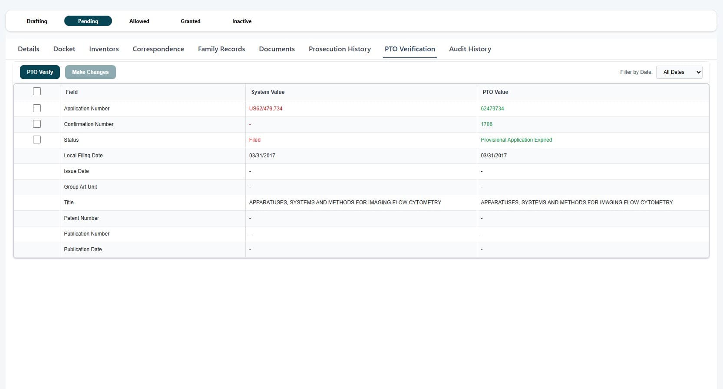Go to Family Records tab
Viewport: 723px width, 389px height.
tap(221, 49)
